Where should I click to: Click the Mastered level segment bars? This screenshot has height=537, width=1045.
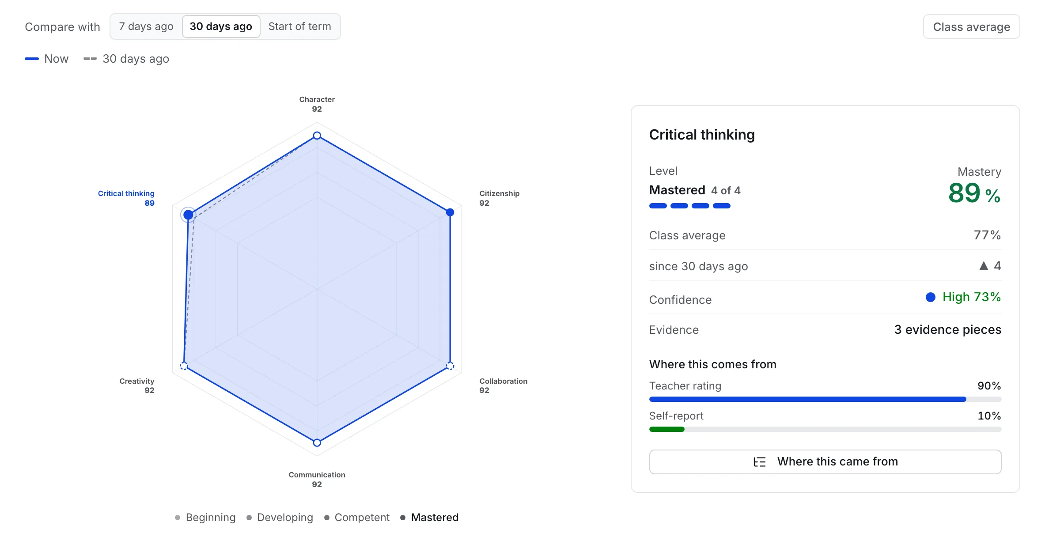click(x=690, y=206)
